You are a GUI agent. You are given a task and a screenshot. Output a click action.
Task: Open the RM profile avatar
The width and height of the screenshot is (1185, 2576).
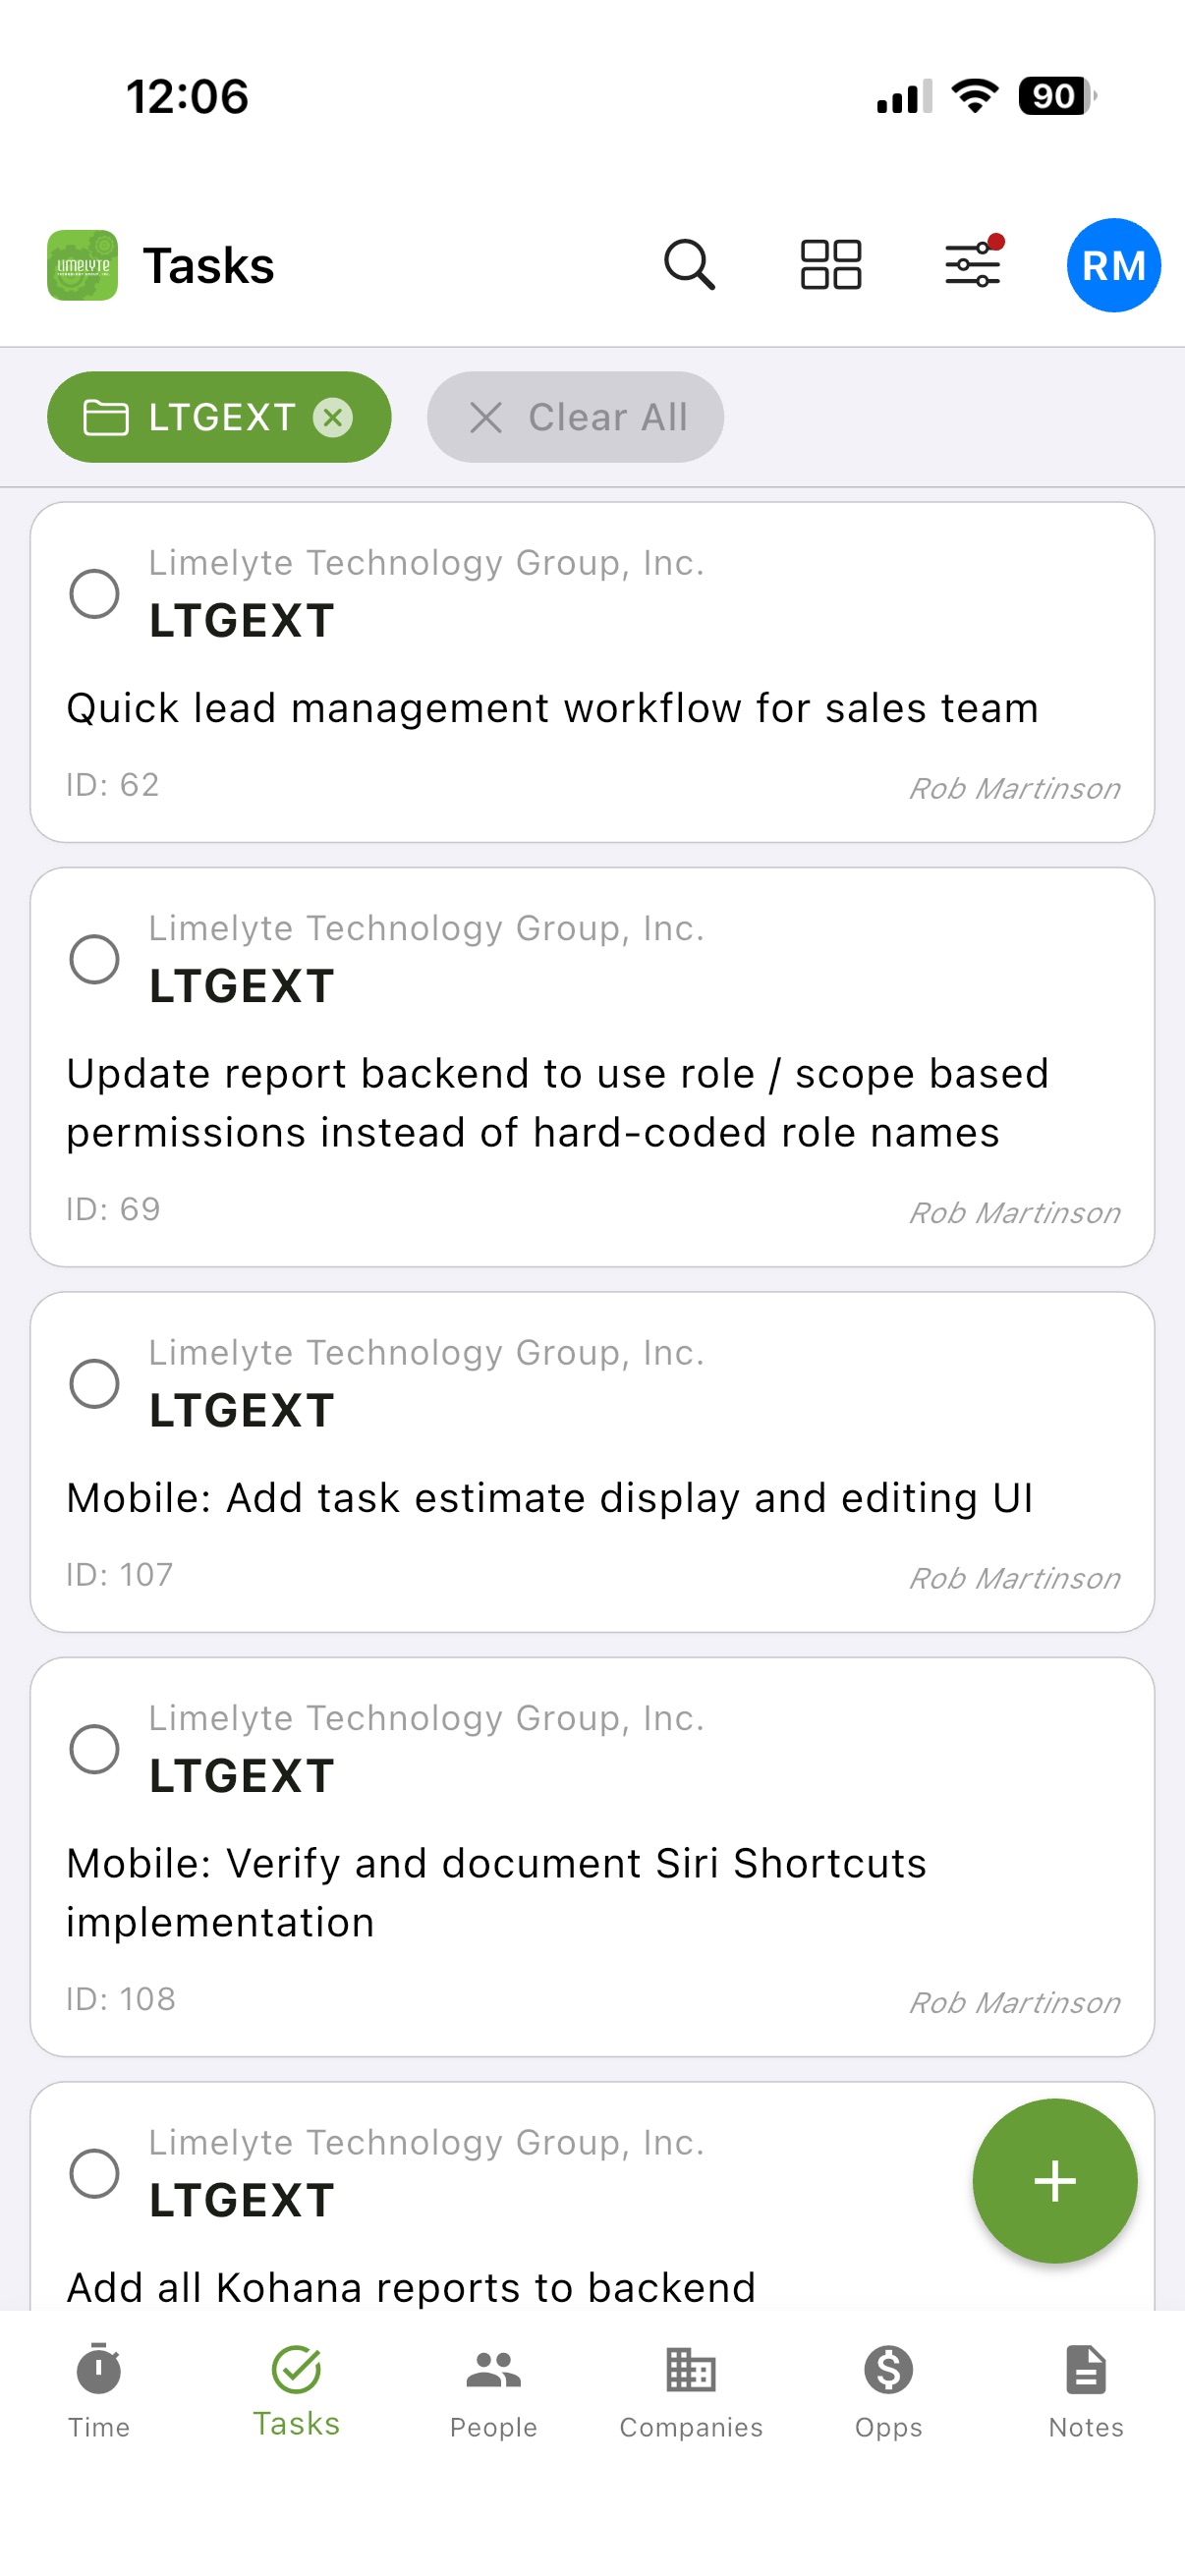1112,265
